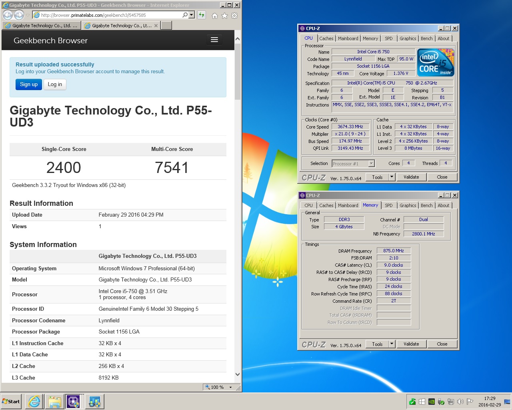The height and width of the screenshot is (410, 512).
Task: Click the Geekbench Browser title link
Action: (x=50, y=40)
